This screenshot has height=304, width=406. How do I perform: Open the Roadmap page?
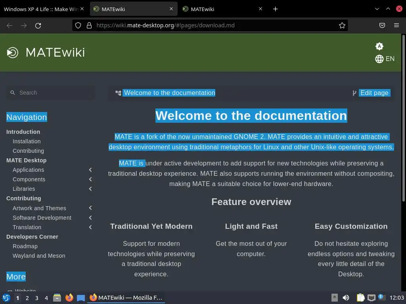(25, 246)
